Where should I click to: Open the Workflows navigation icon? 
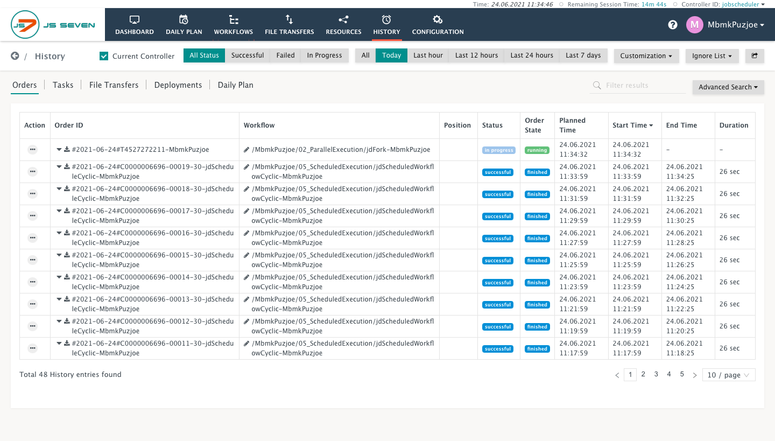[x=234, y=20]
